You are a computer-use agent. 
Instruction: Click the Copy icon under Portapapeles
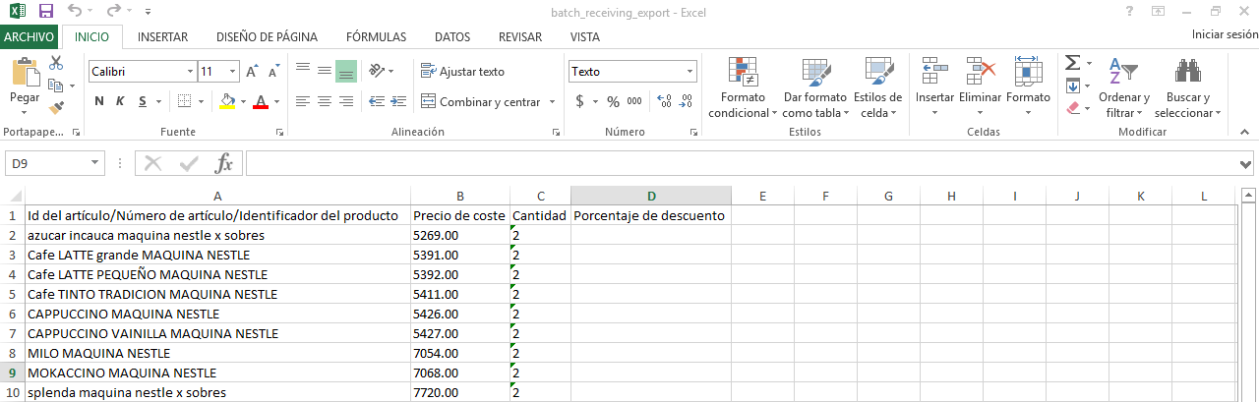54,86
